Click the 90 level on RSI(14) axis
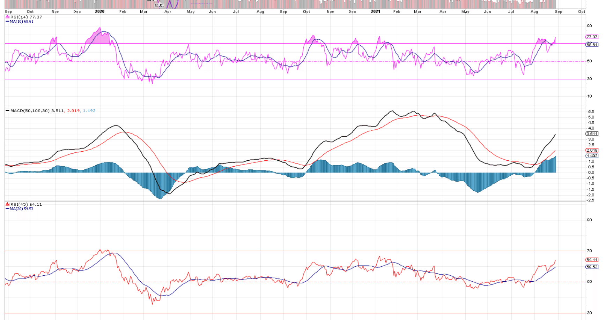This screenshot has width=614, height=320. click(590, 26)
